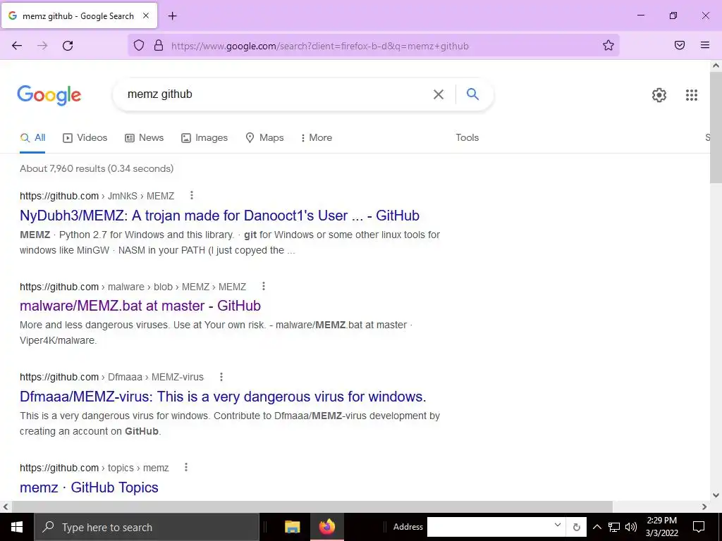Click the horizontal scrollbar thumb
The image size is (722, 541).
point(311,506)
